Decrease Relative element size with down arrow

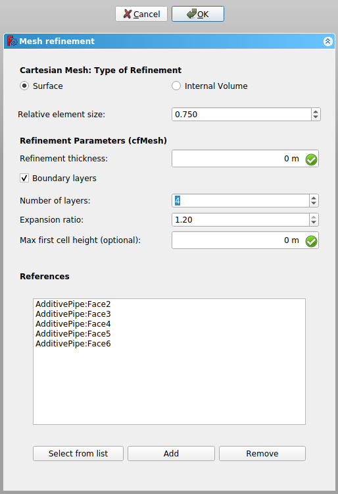tap(316, 117)
